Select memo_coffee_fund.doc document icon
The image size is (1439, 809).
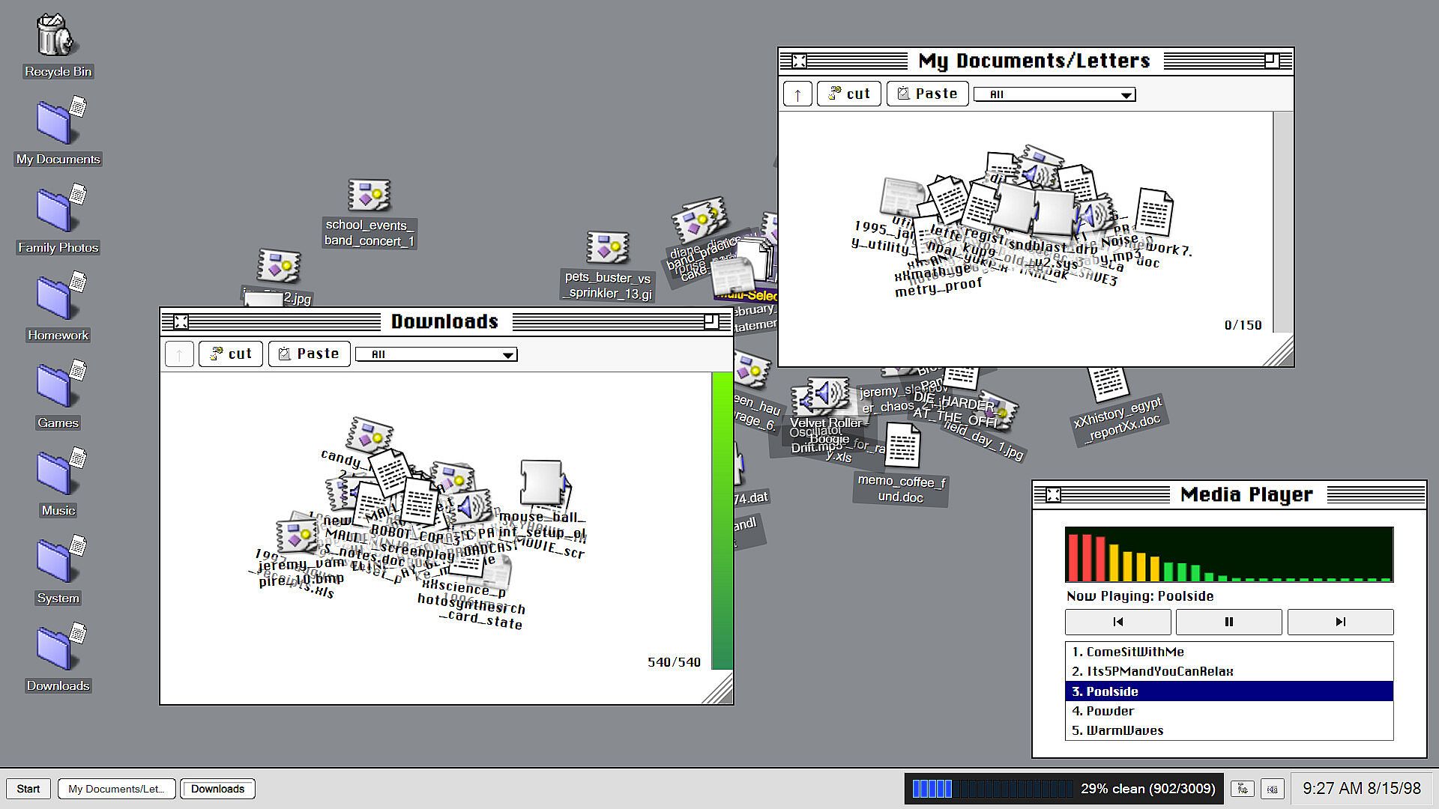(902, 445)
